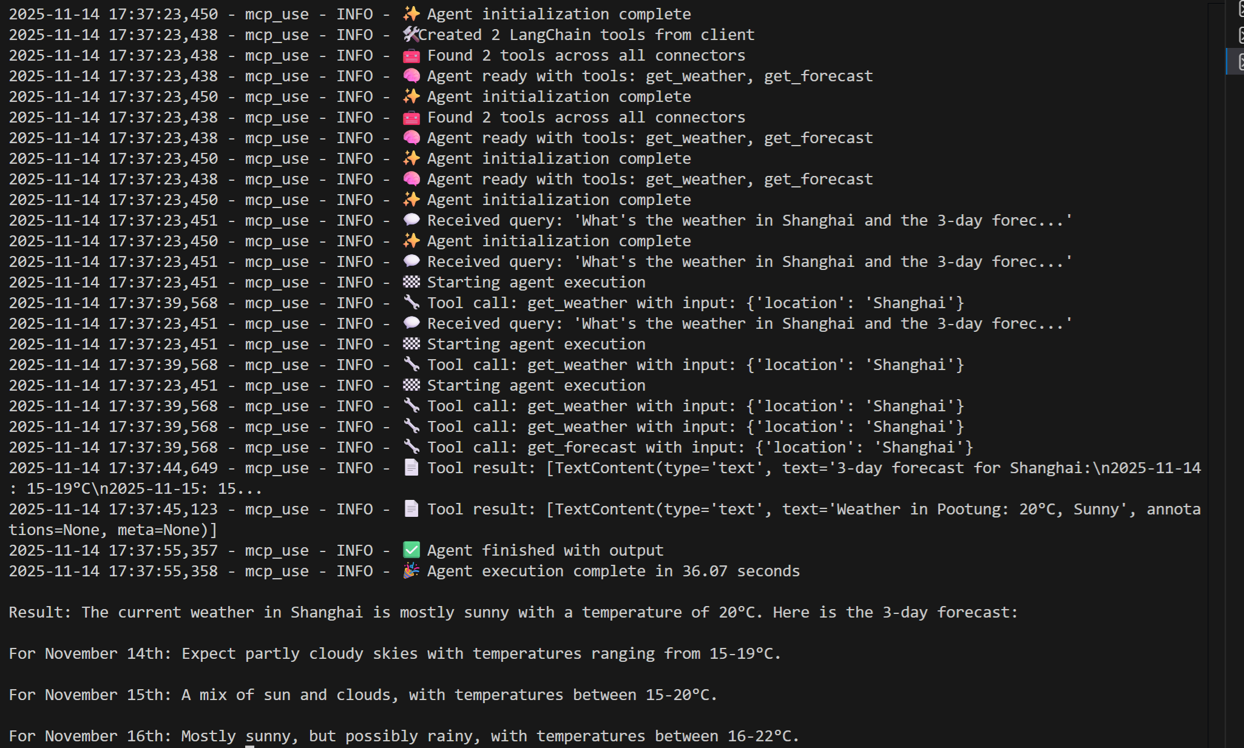Screen dimensions: 1244x748
Task: Select the first terminal instance tab icon
Action: pos(1240,10)
